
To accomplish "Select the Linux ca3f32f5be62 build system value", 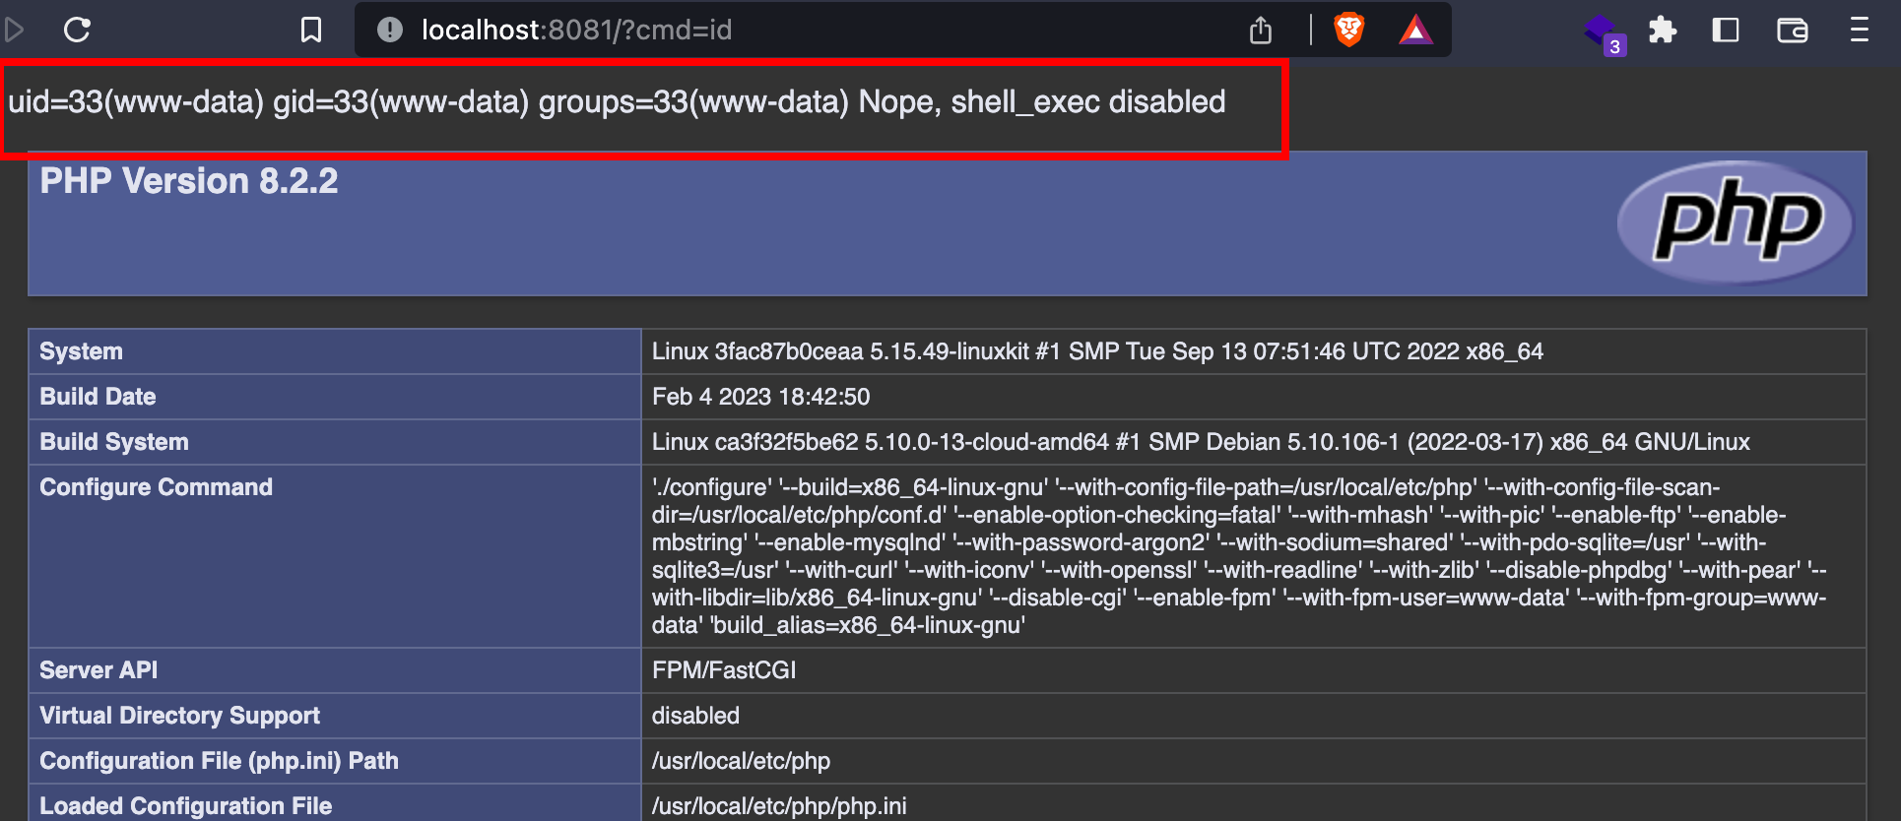I will pos(1201,442).
